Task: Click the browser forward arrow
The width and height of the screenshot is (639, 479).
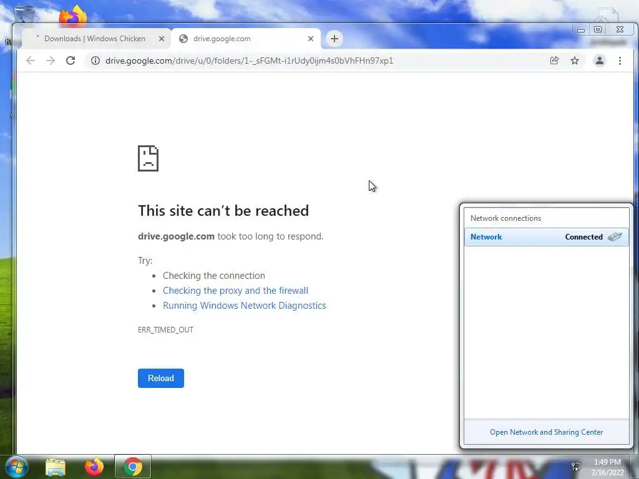Action: pos(51,60)
